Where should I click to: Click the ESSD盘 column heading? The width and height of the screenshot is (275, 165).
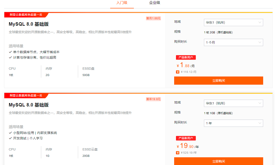click(88, 69)
